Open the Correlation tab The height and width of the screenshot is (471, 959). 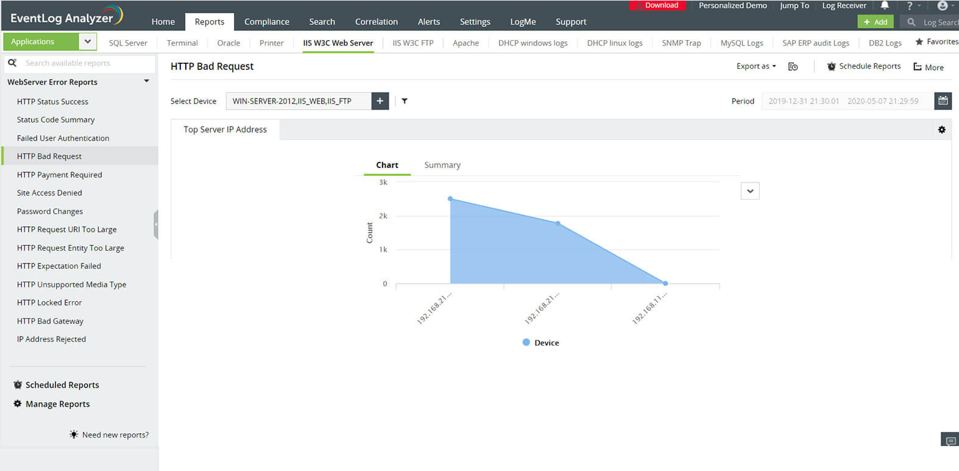(377, 22)
